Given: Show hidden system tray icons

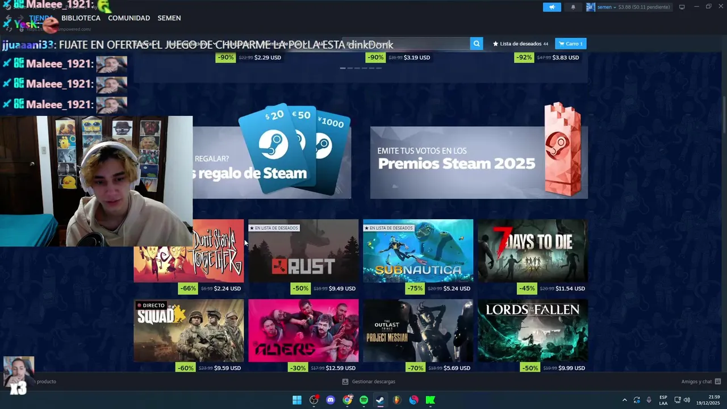Looking at the screenshot, I should coord(625,400).
